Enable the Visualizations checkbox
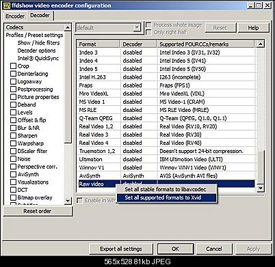This screenshot has height=267, width=275. [13, 182]
